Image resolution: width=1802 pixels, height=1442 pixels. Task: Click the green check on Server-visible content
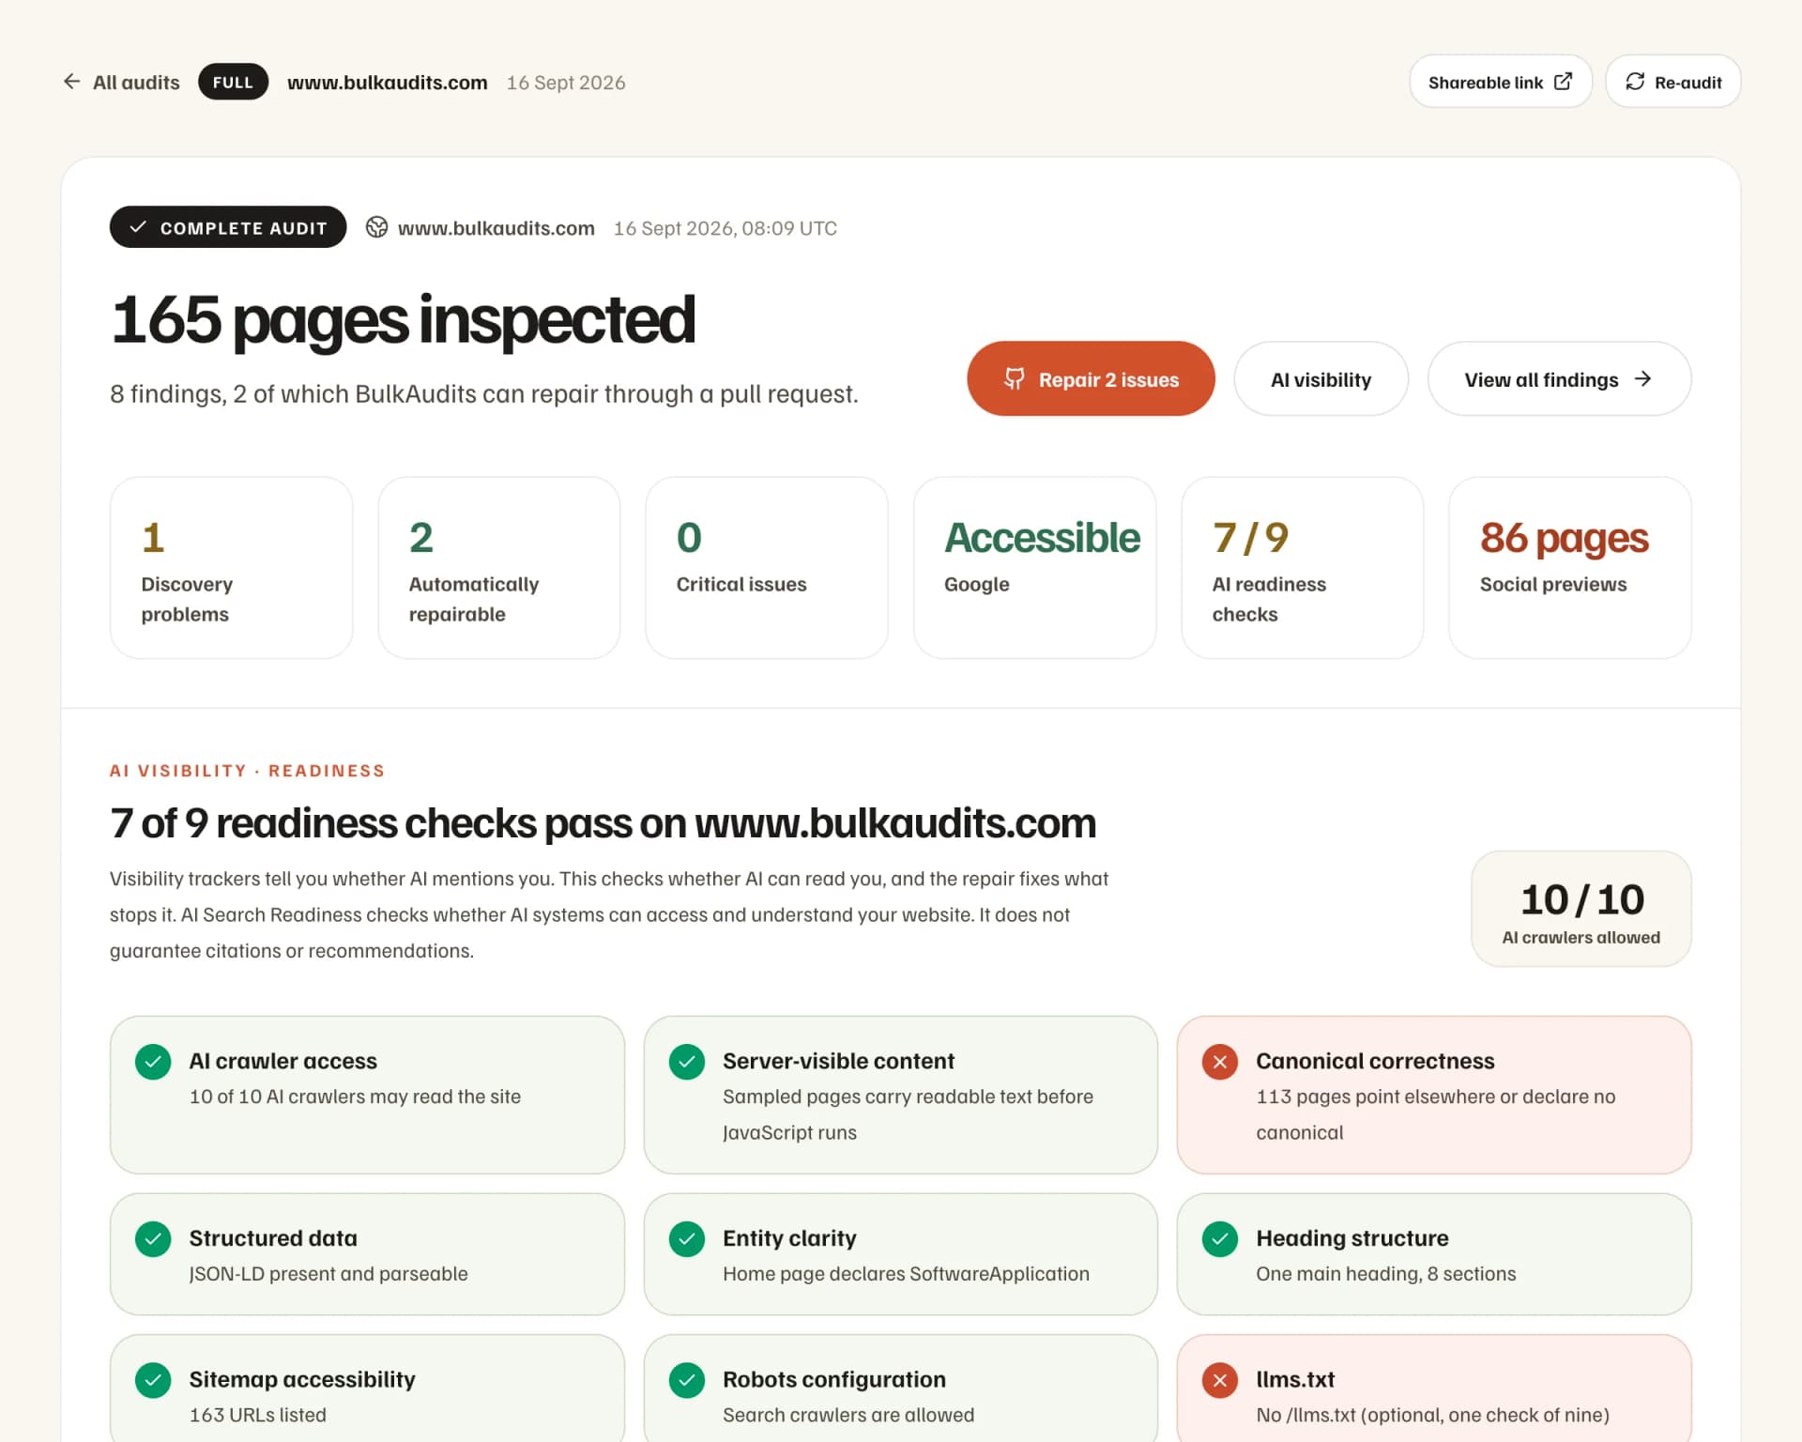pos(686,1062)
